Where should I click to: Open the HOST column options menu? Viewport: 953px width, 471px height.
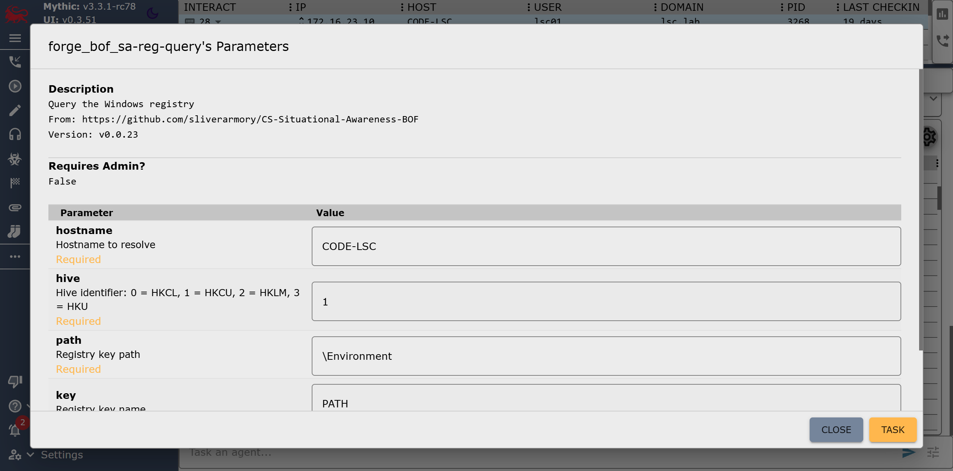tap(402, 7)
